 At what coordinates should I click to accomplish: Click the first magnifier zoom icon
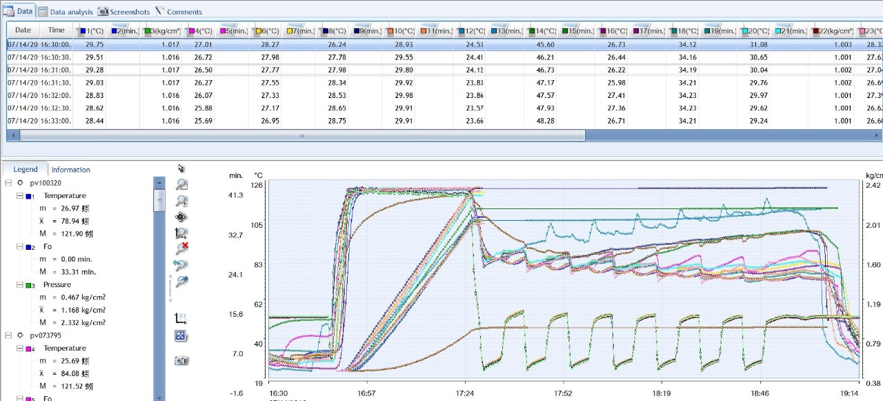point(181,184)
